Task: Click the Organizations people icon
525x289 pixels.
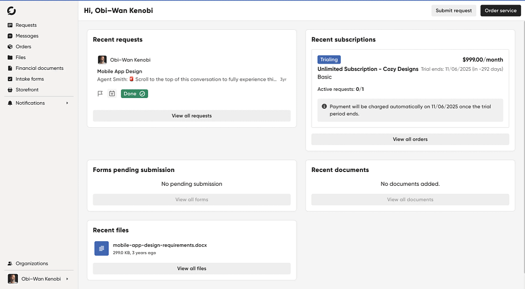Action: 10,263
